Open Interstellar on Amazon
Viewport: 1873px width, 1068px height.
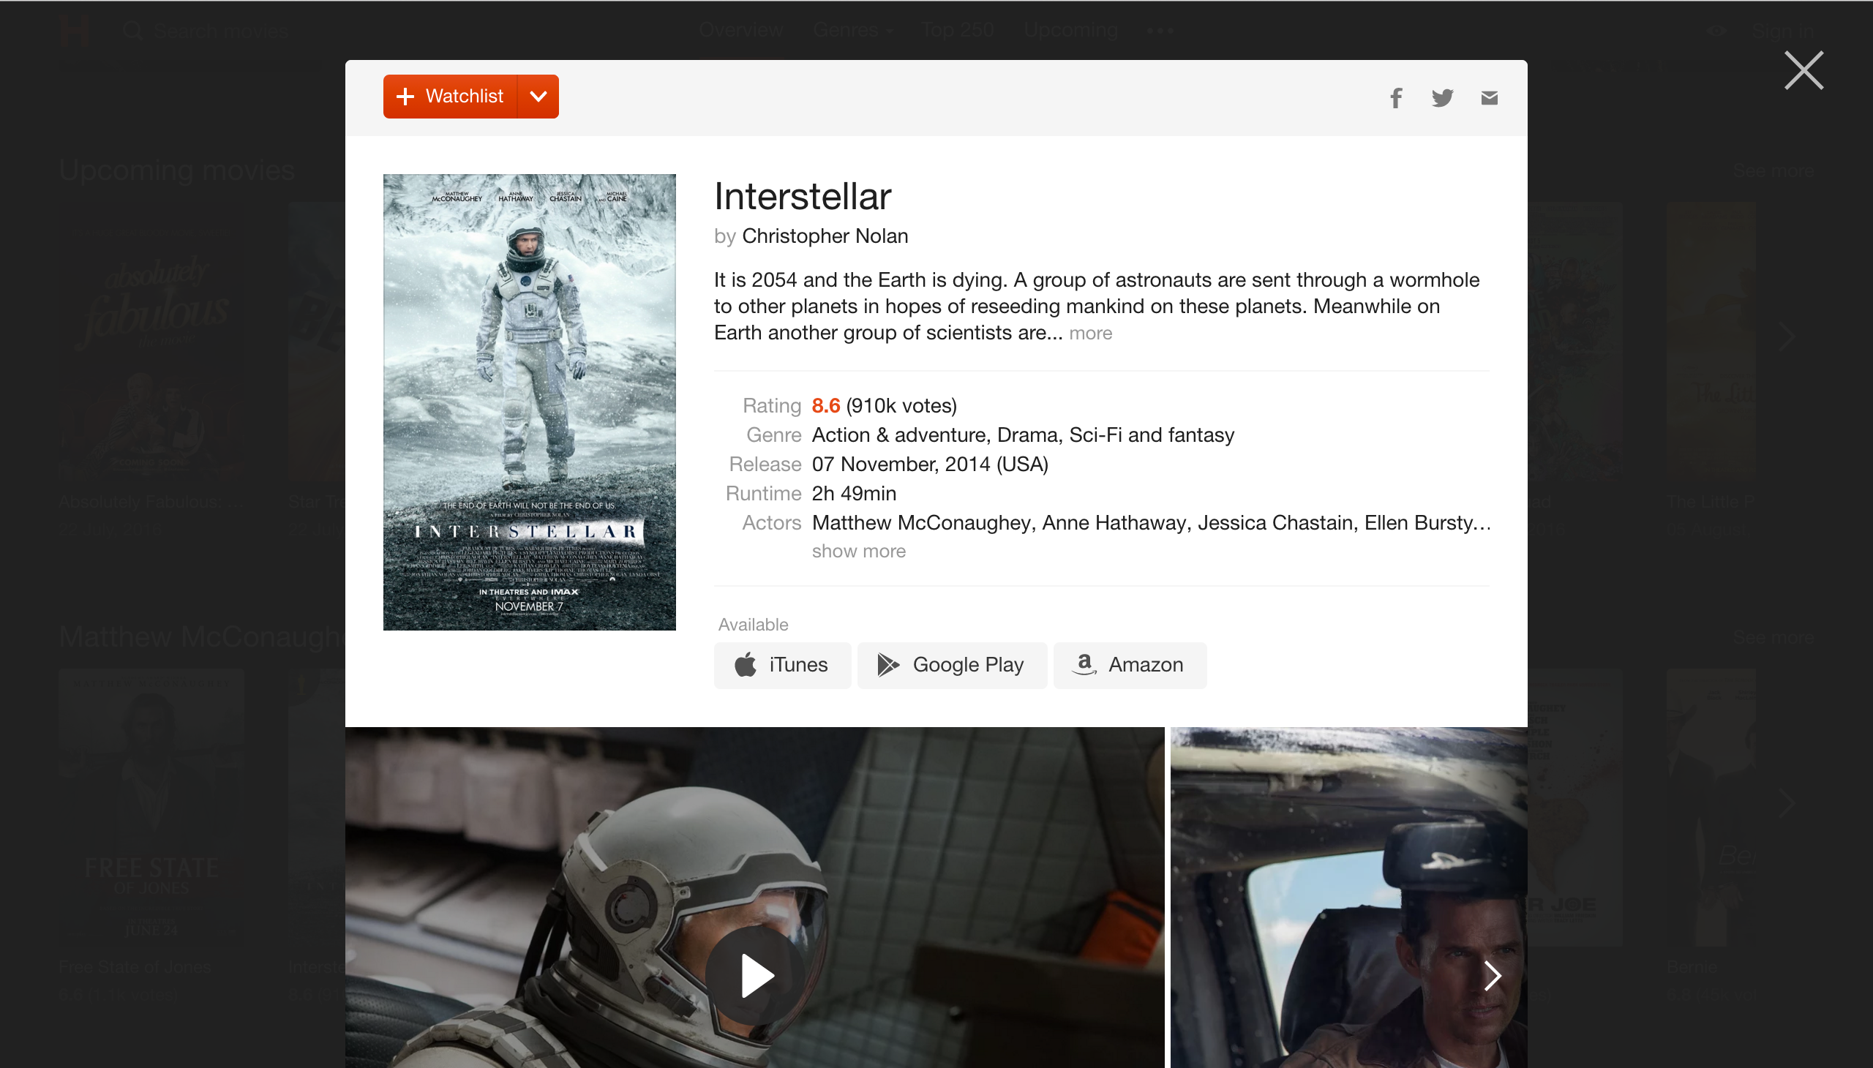(x=1129, y=664)
